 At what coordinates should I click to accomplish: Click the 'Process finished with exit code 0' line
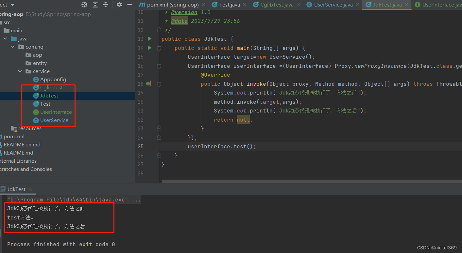pos(61,244)
